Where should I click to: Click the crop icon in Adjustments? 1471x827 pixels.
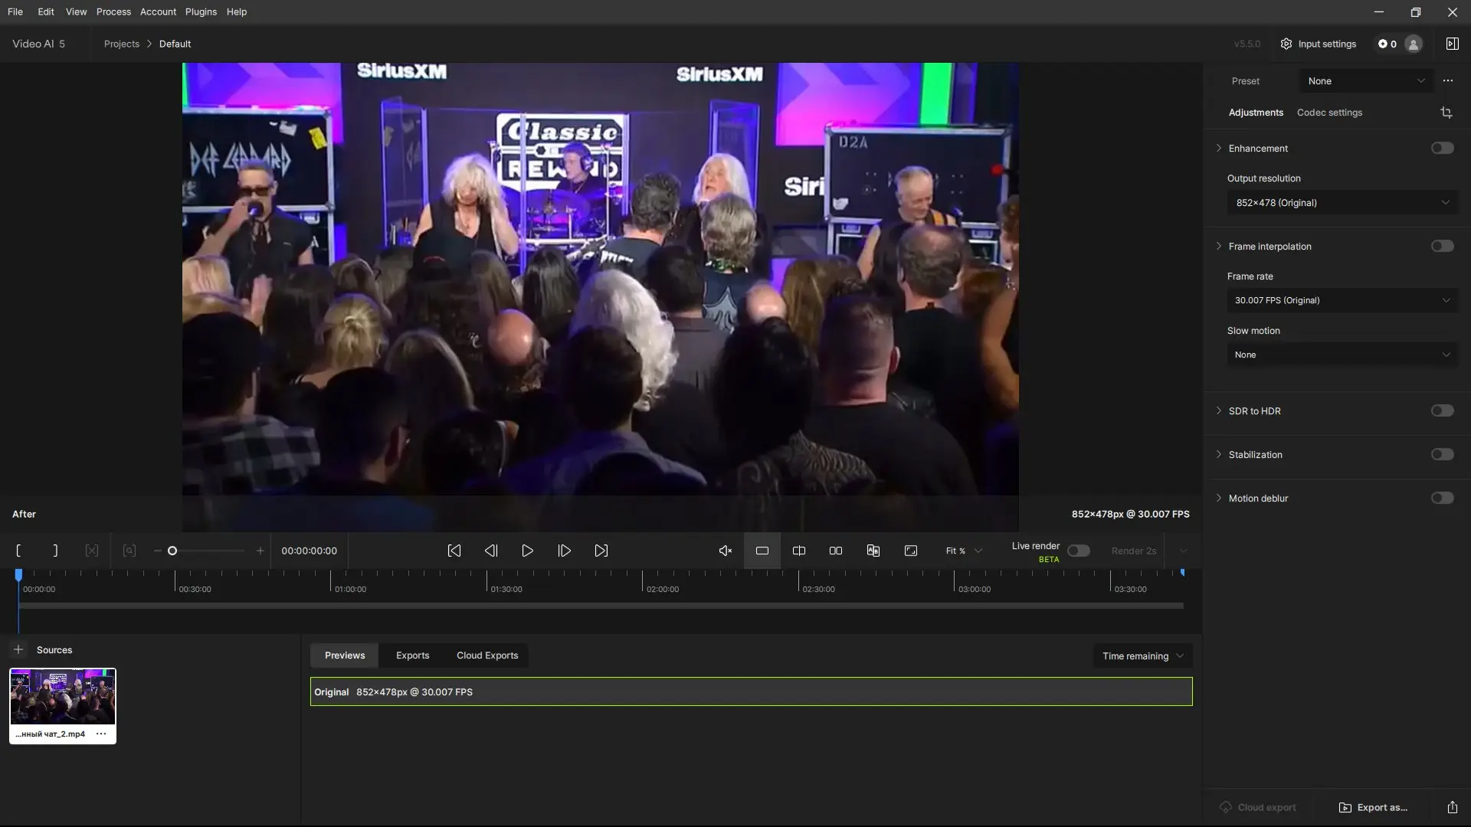point(1446,113)
